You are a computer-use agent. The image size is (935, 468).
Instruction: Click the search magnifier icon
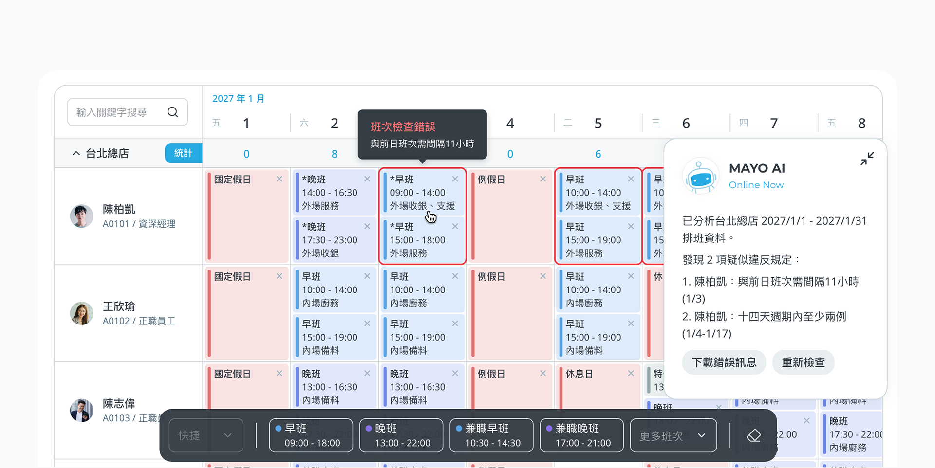coord(173,112)
